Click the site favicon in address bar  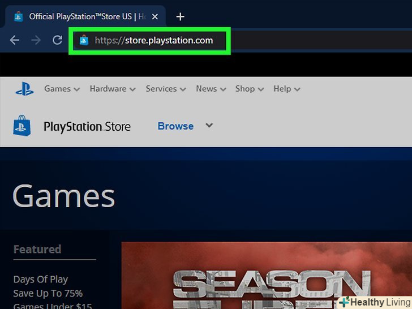(x=84, y=40)
